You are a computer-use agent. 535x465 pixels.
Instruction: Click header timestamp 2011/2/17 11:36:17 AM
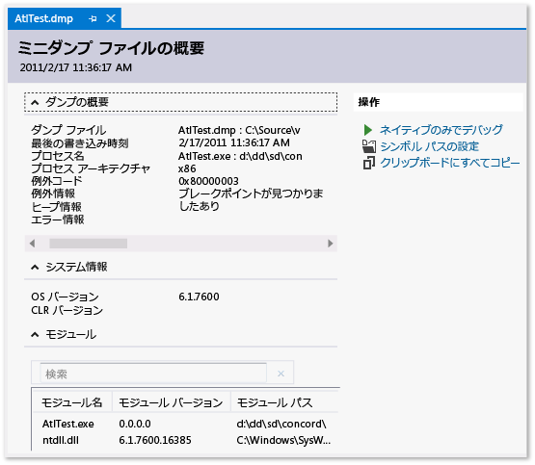pos(76,67)
